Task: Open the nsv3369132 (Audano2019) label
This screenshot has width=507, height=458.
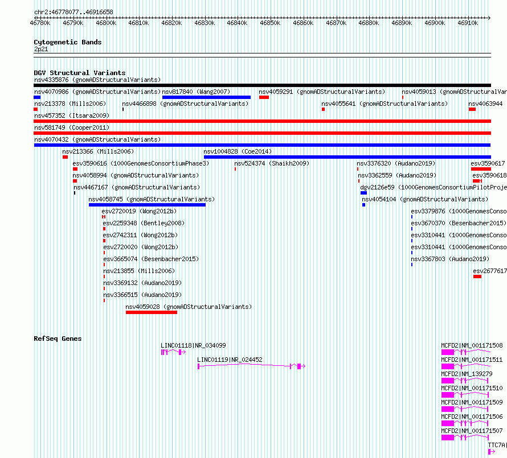Action: point(142,283)
